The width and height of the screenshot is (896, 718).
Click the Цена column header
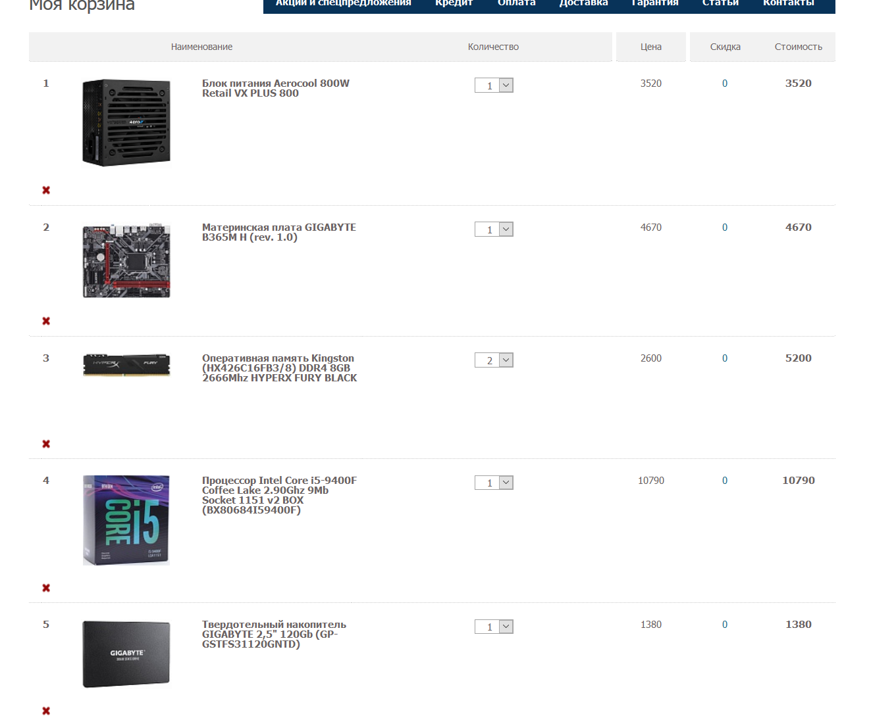(651, 47)
